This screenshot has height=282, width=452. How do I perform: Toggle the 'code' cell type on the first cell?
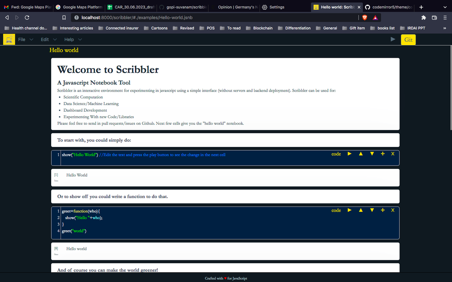point(336,154)
